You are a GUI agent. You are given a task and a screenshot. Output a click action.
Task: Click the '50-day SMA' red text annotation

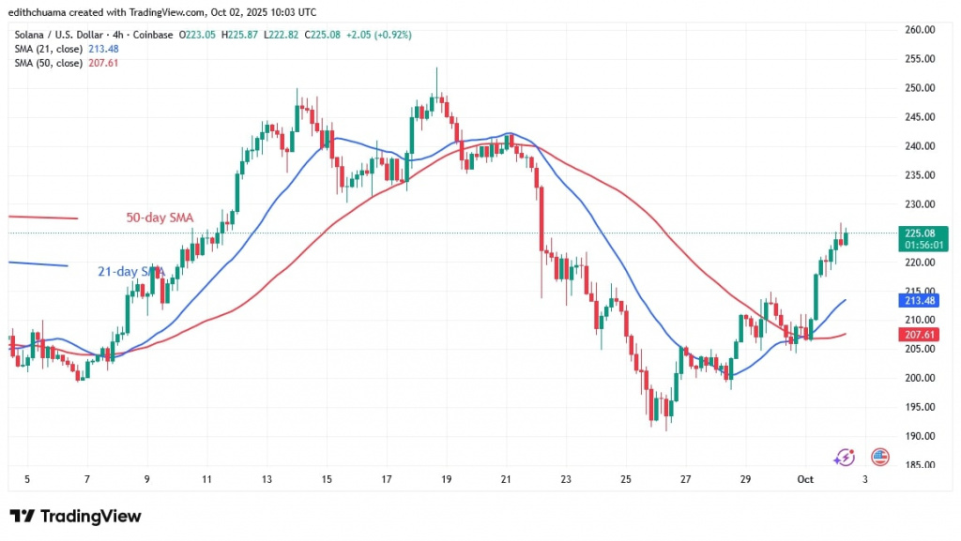[x=161, y=218]
